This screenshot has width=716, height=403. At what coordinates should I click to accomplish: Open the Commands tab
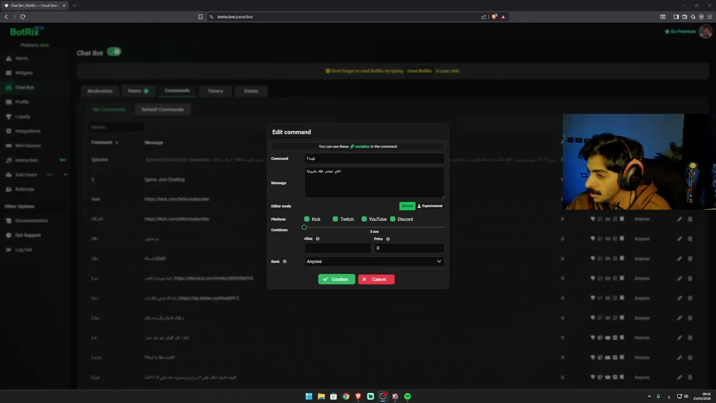tap(177, 91)
